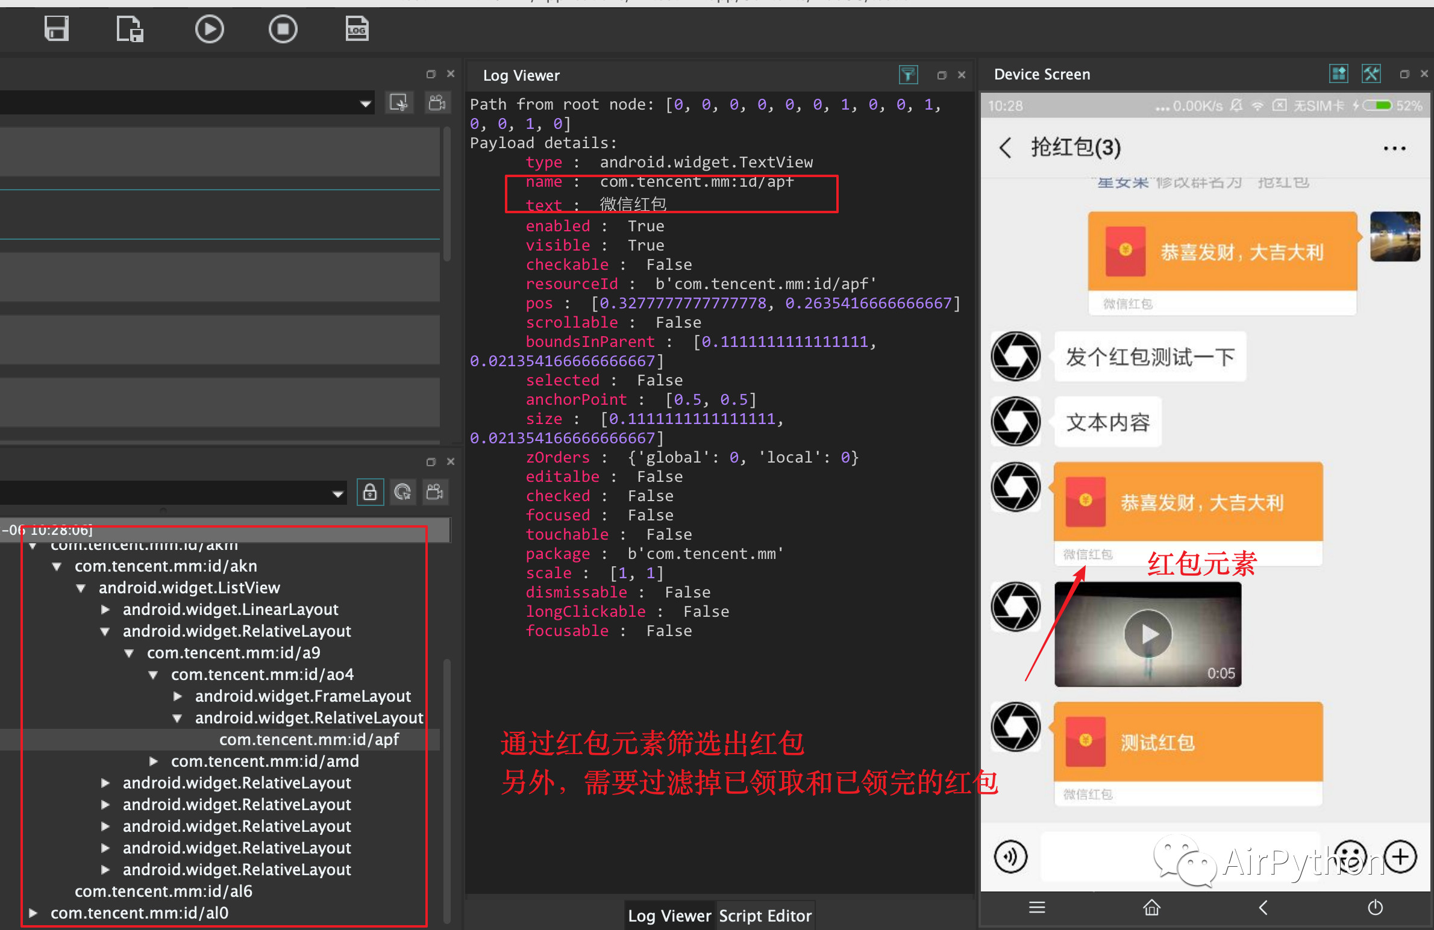Click the save script toolbar icon
The height and width of the screenshot is (930, 1434).
coord(57,28)
